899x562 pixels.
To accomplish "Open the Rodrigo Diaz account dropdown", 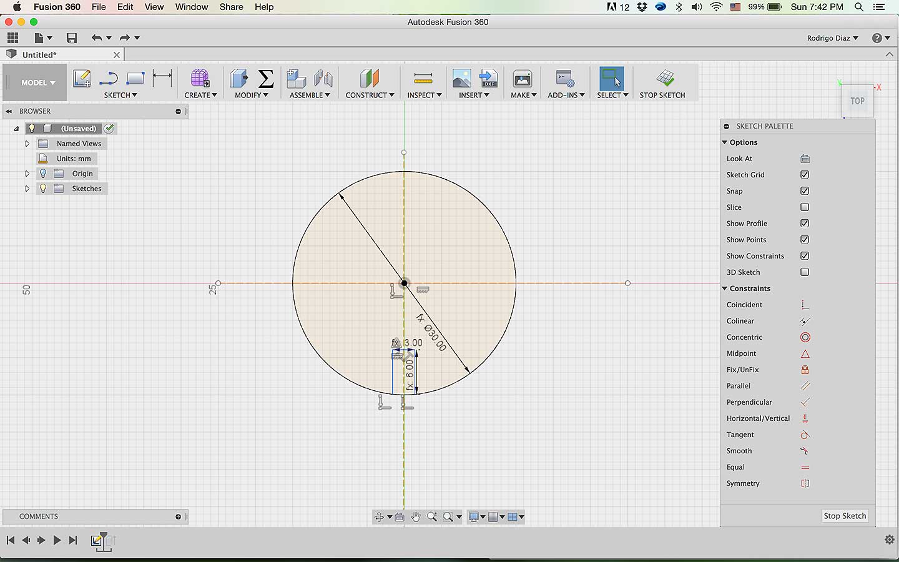I will pyautogui.click(x=832, y=38).
